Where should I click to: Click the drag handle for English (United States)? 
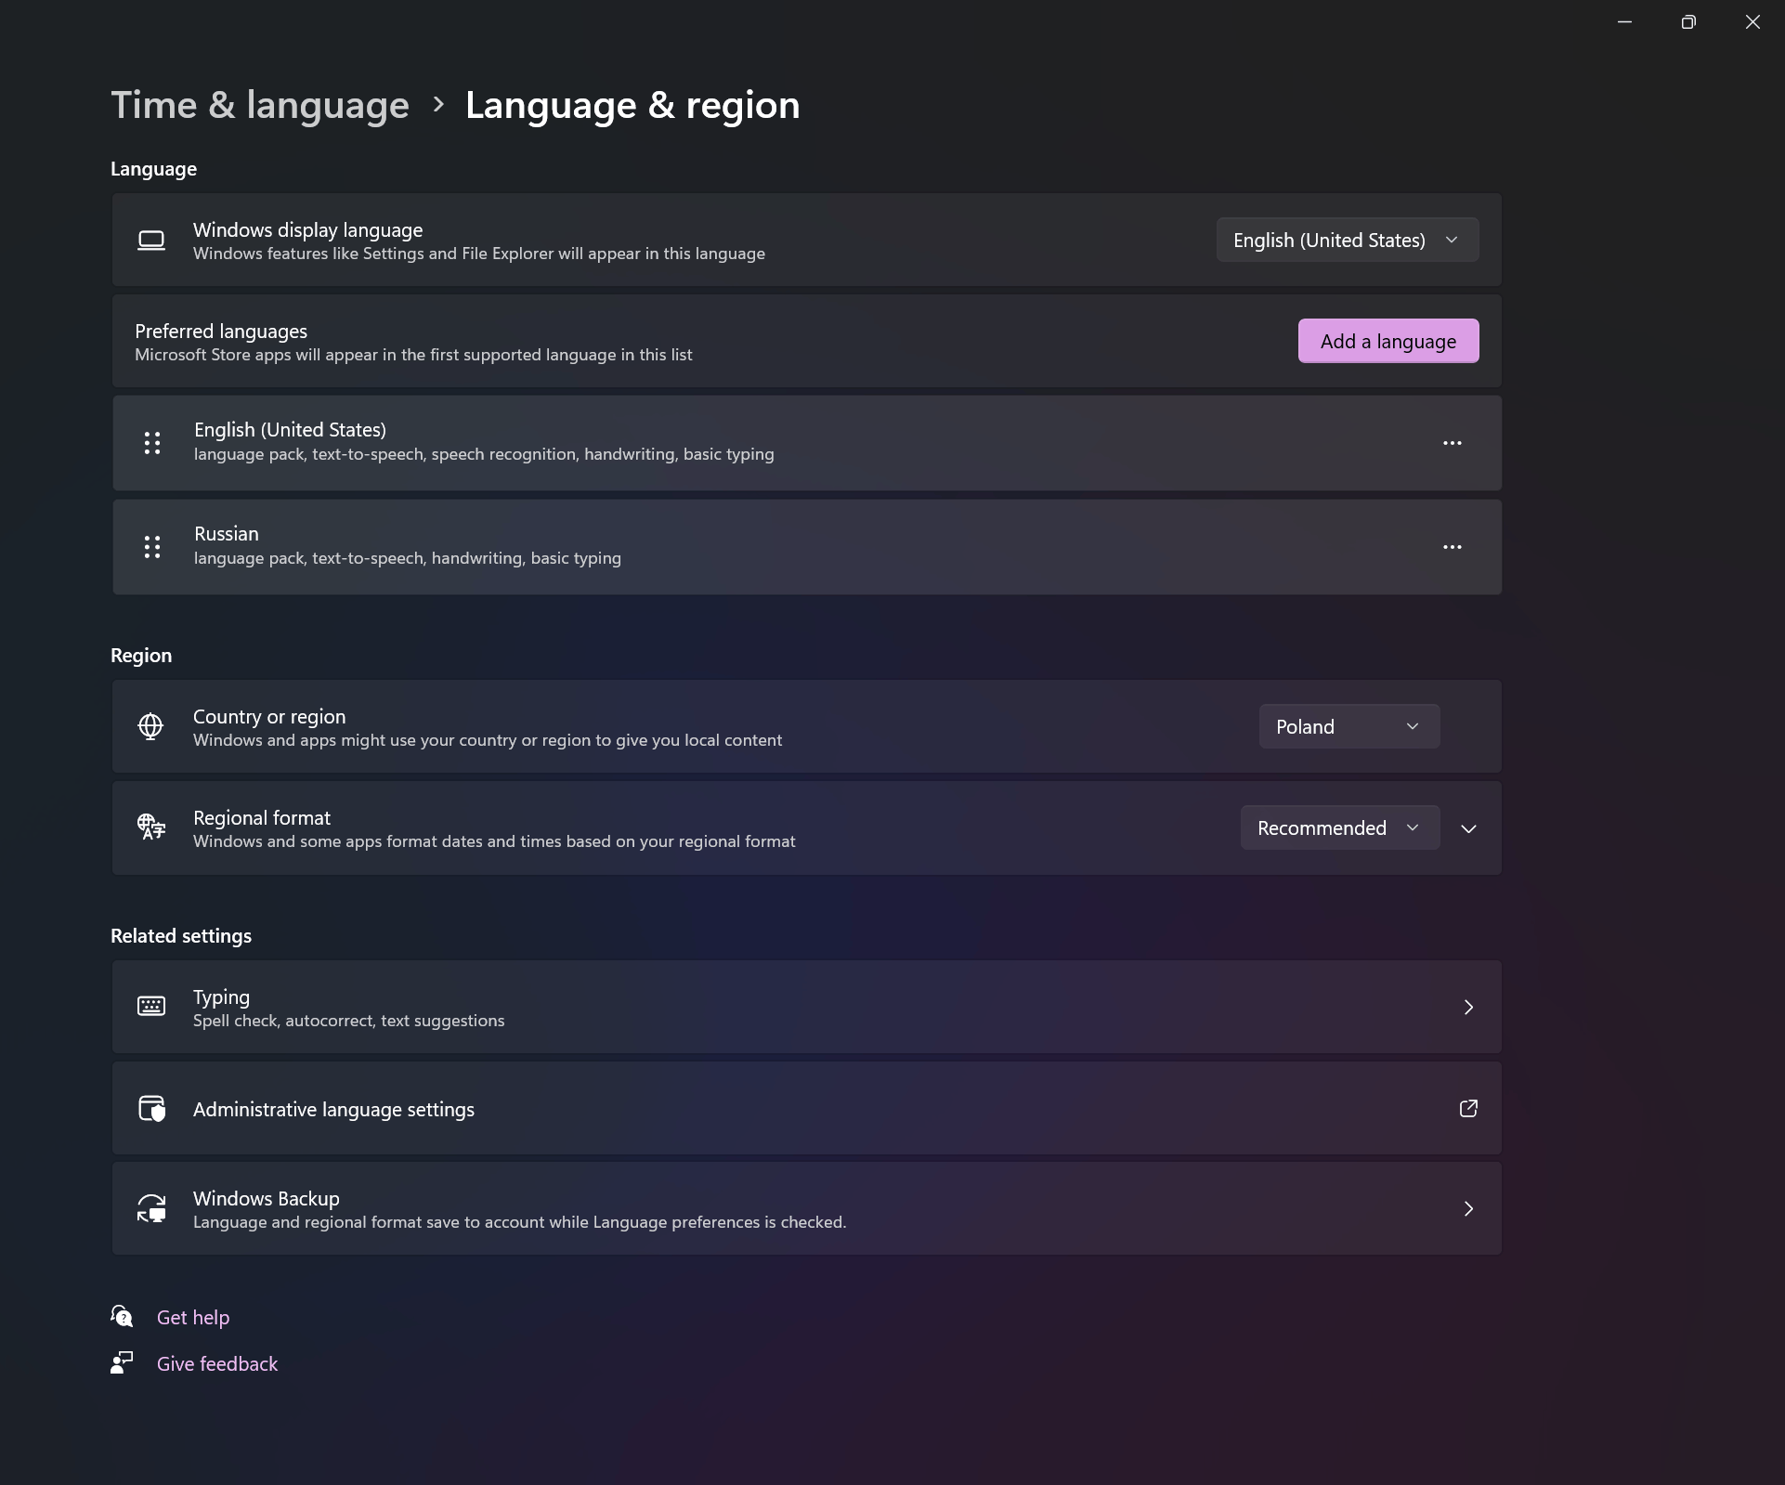[152, 443]
